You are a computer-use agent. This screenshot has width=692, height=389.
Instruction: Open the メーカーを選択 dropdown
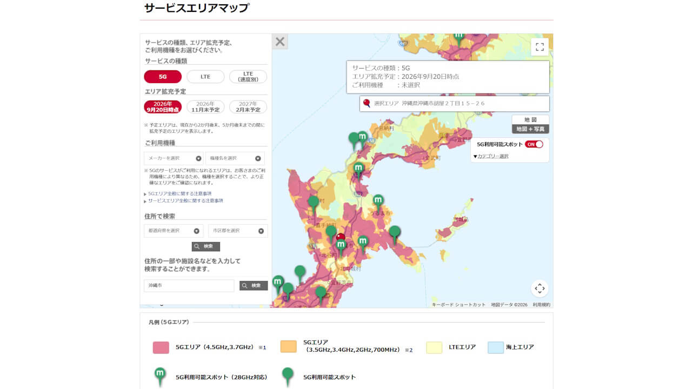click(174, 158)
